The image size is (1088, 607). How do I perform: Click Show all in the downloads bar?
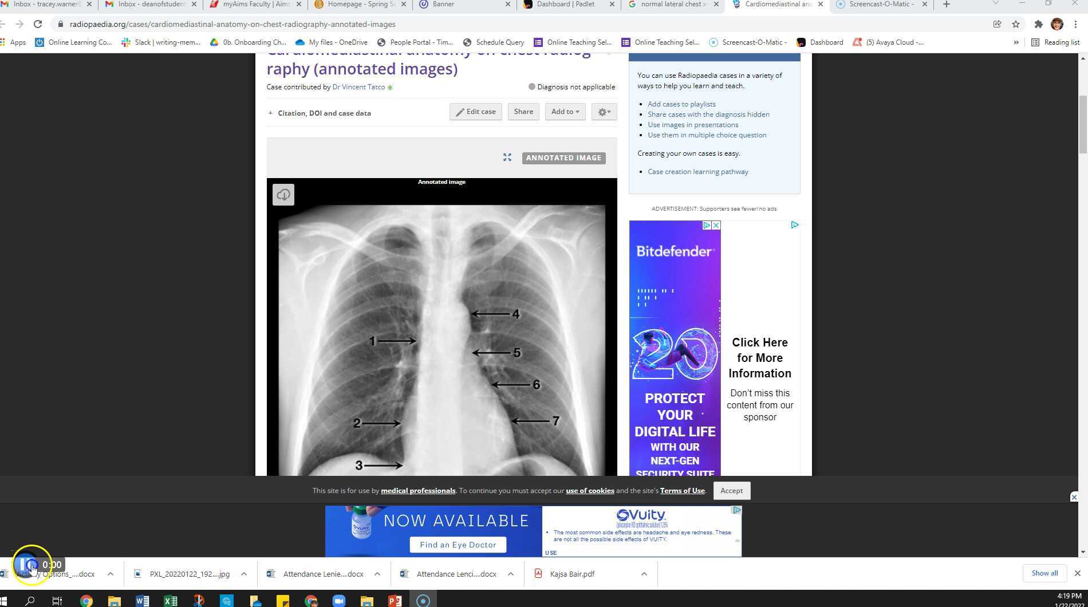(1043, 573)
